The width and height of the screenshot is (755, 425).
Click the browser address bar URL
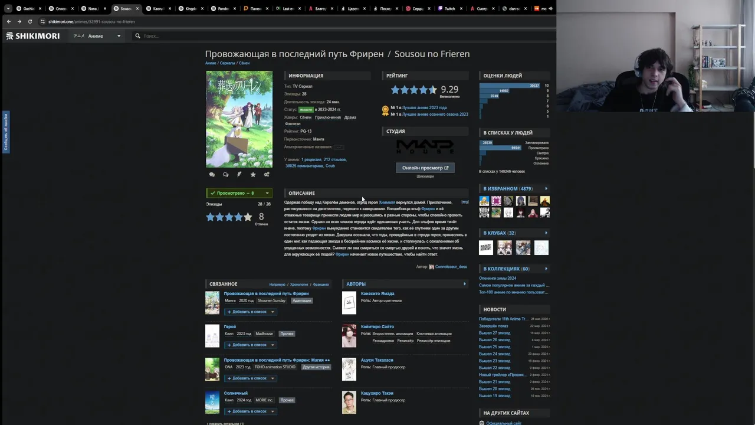pyautogui.click(x=91, y=21)
